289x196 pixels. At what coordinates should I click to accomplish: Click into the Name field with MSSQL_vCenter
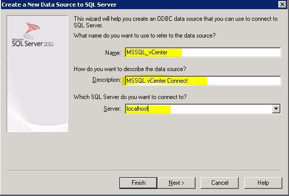click(x=203, y=52)
